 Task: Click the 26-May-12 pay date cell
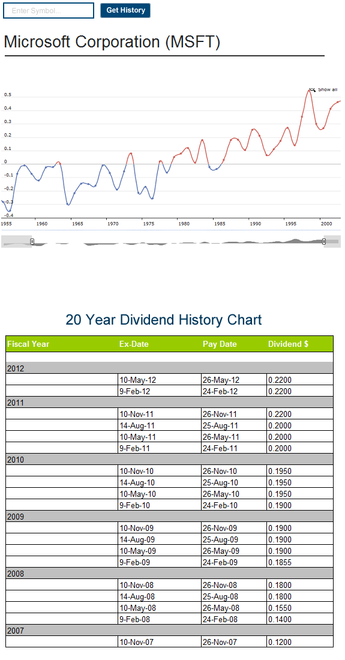(x=234, y=380)
